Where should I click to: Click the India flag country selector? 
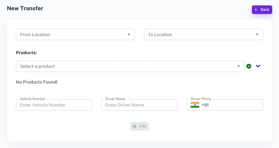(x=195, y=105)
